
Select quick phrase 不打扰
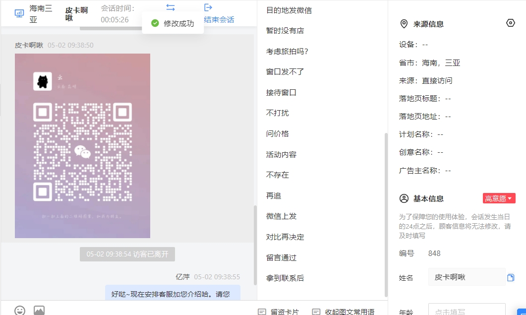[278, 113]
